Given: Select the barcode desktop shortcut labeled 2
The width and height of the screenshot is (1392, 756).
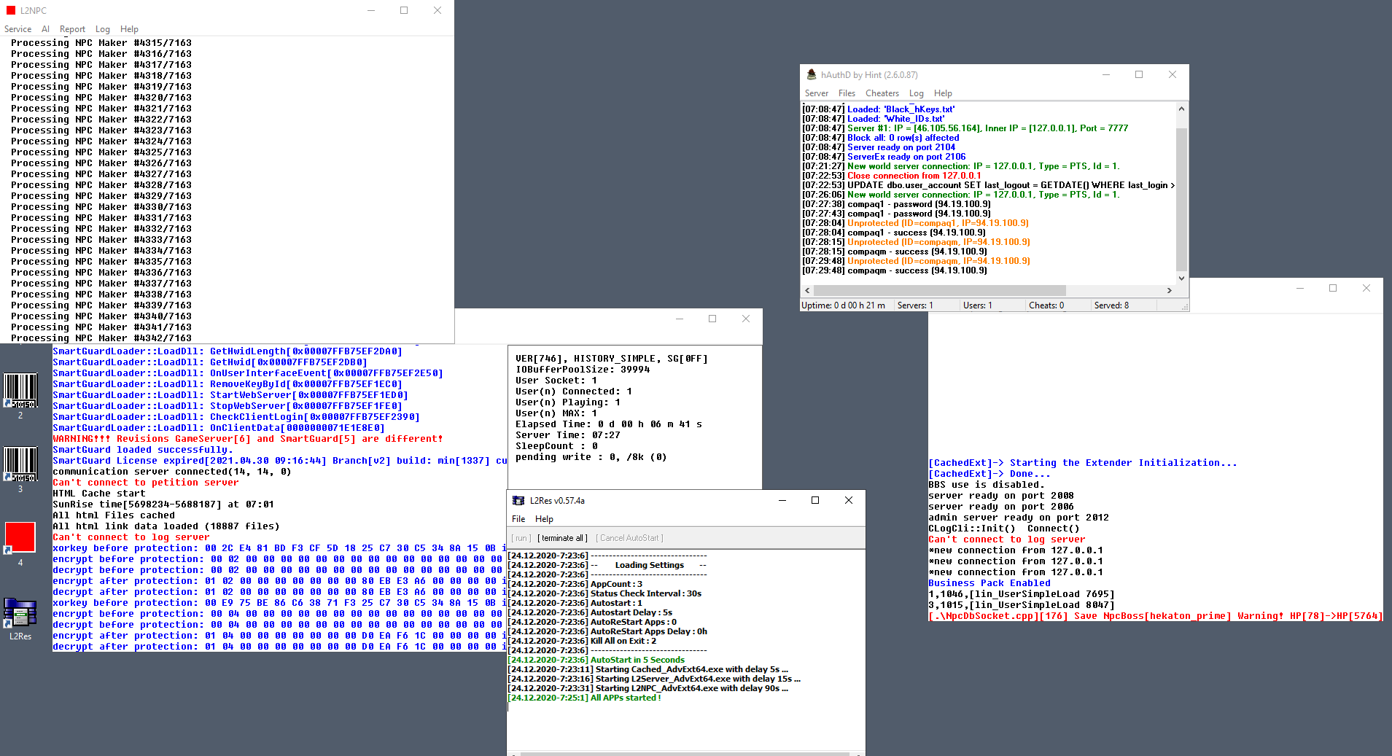Looking at the screenshot, I should point(20,397).
